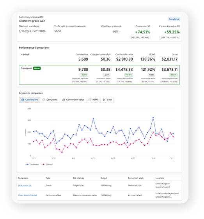
Task: Switch to the Cost/conv. tab
Action: 50,100
